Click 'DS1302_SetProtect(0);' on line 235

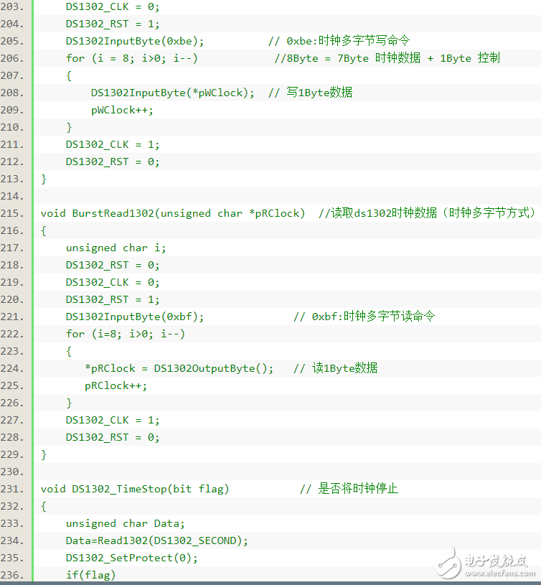point(132,558)
